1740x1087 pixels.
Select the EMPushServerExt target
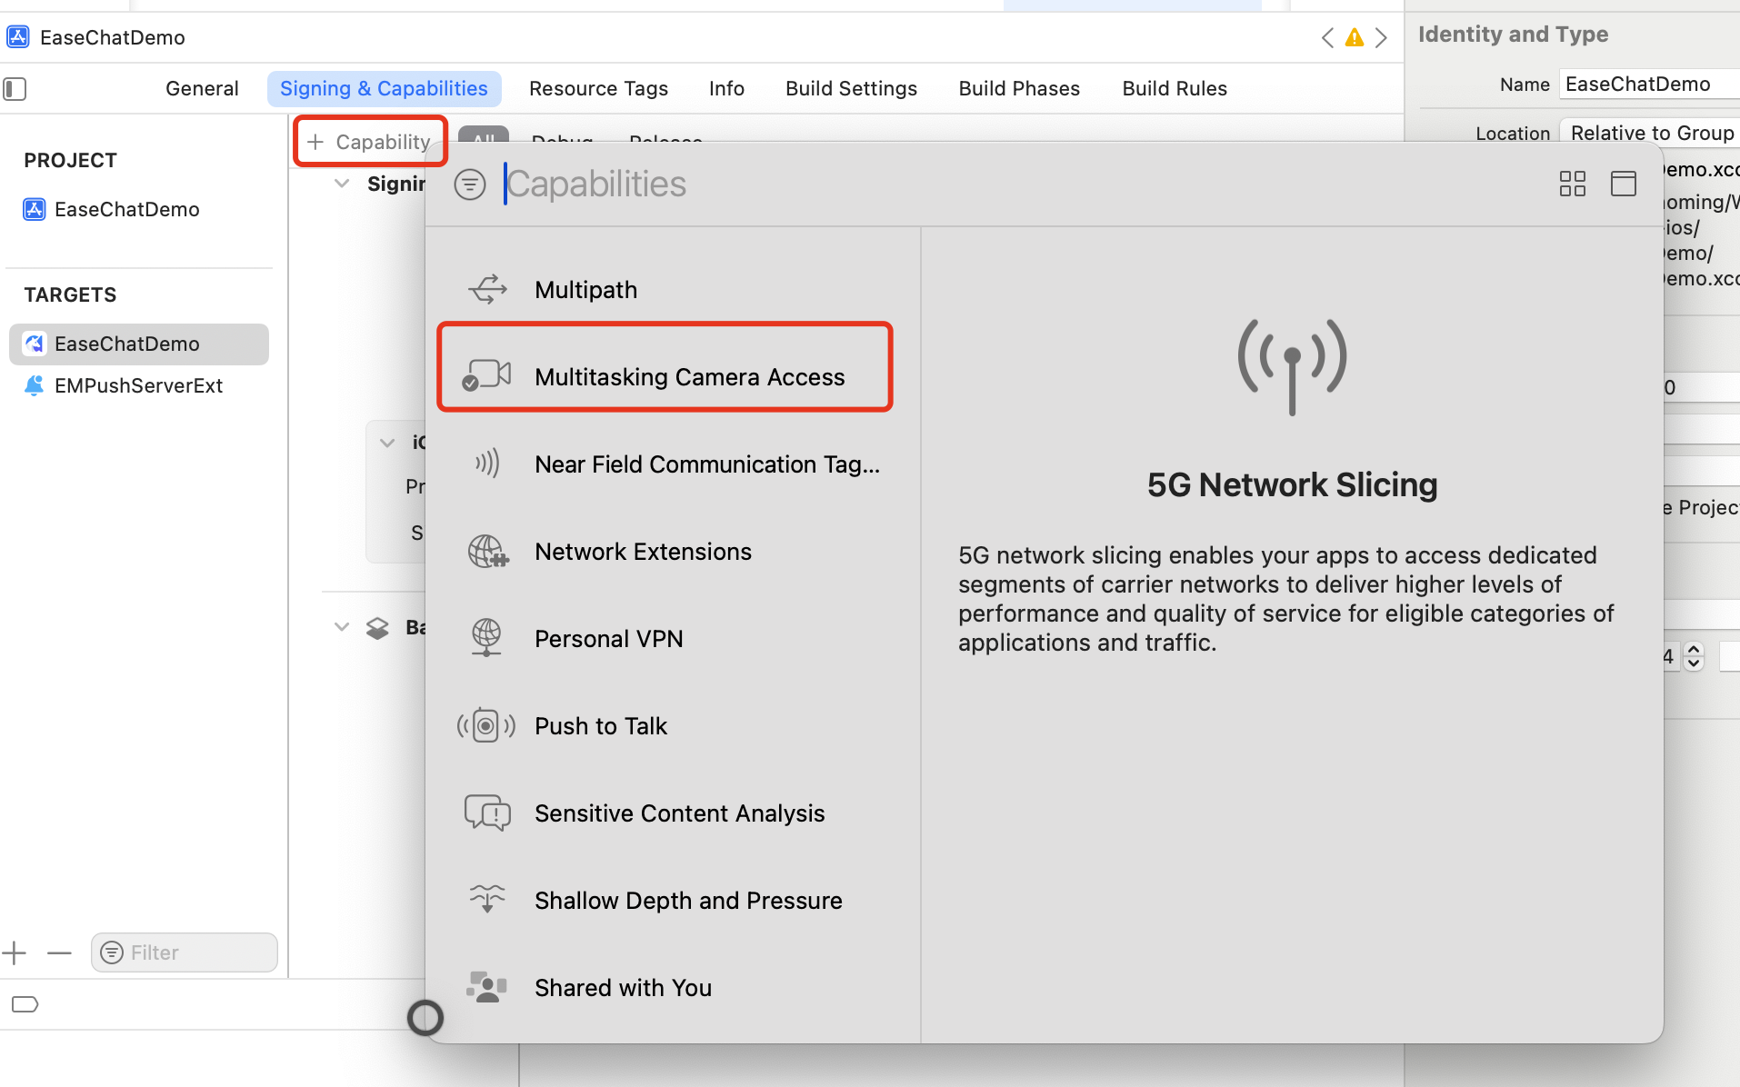coord(138,385)
